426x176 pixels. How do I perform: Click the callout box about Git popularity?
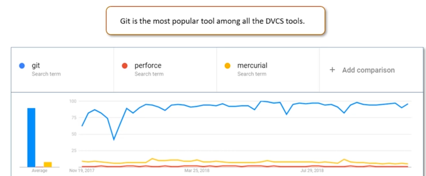click(x=215, y=21)
